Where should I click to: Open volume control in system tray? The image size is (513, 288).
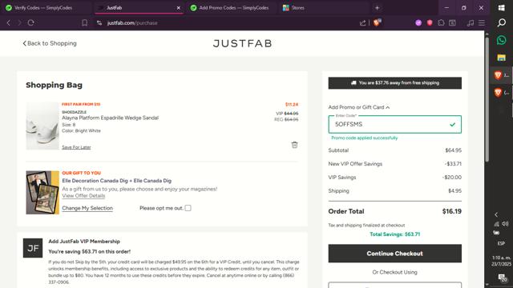tap(505, 224)
